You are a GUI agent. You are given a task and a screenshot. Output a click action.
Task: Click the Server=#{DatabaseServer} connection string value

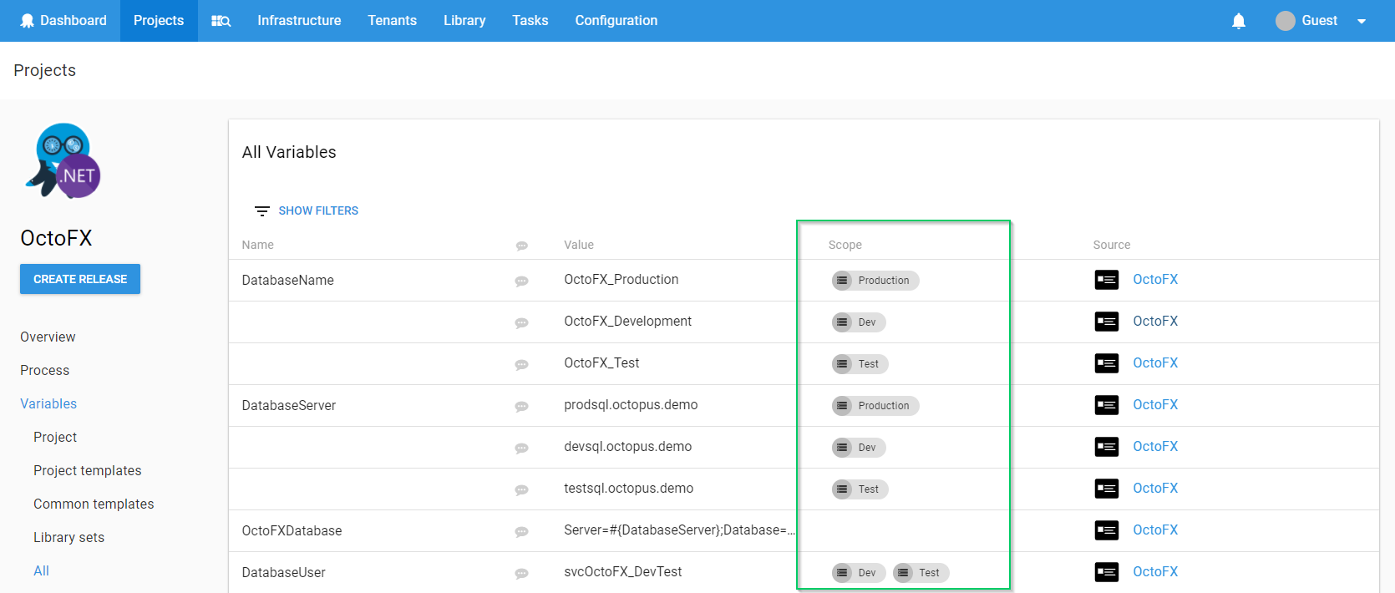pyautogui.click(x=679, y=530)
